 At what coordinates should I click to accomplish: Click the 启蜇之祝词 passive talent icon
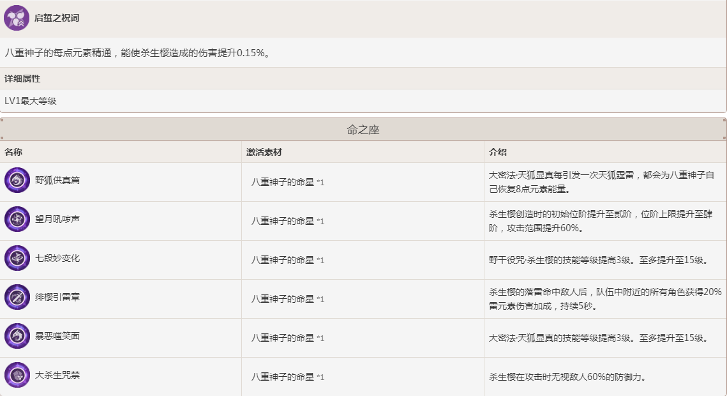pyautogui.click(x=17, y=18)
